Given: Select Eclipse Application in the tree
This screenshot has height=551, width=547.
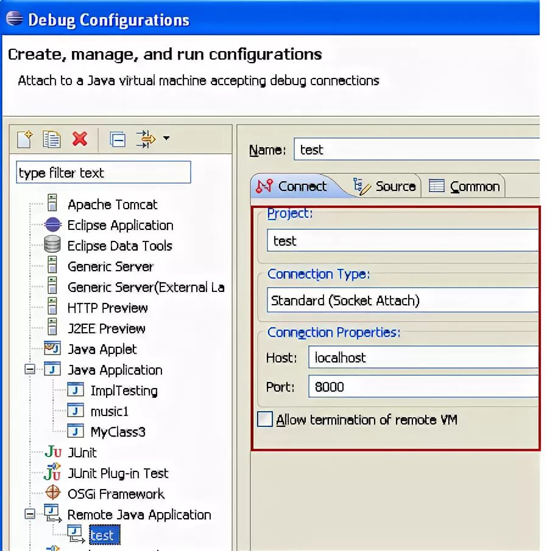Looking at the screenshot, I should tap(120, 225).
